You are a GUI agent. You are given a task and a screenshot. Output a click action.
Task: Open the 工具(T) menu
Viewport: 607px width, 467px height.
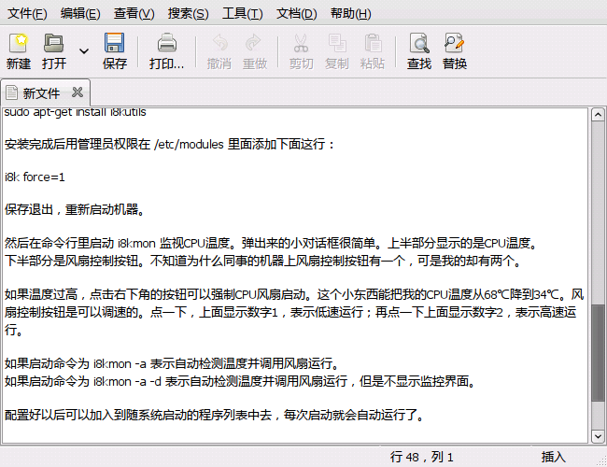click(243, 14)
